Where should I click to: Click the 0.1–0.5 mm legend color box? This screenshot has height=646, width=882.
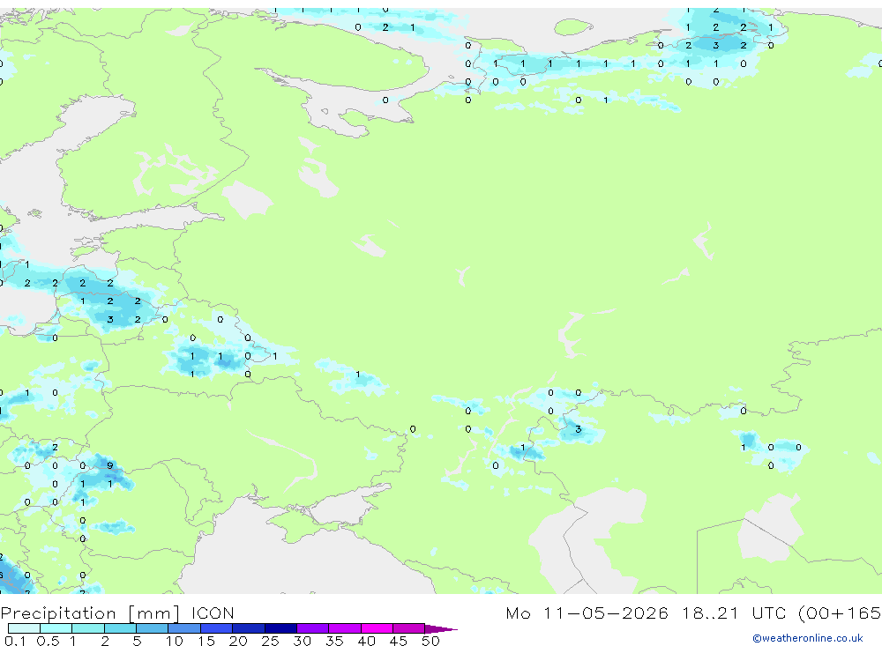click(x=24, y=628)
